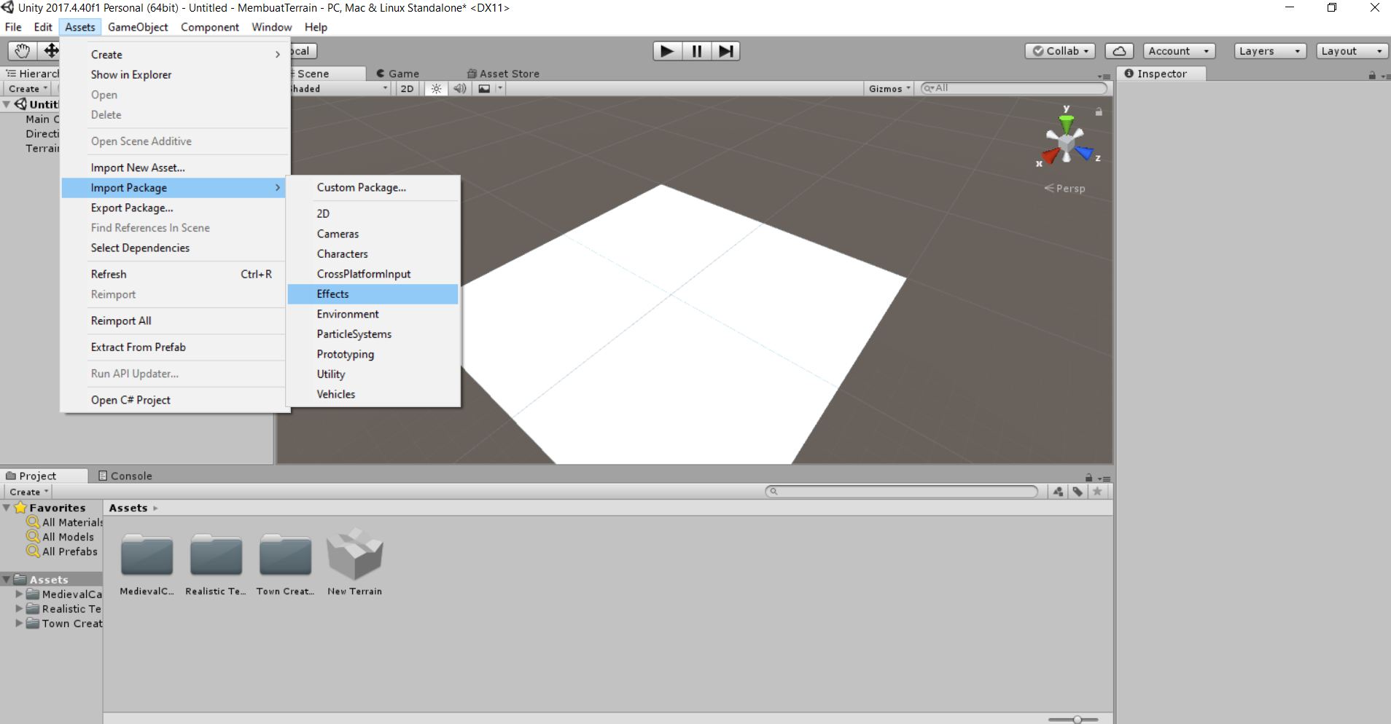
Task: Lock the Inspector panel
Action: 1371,75
